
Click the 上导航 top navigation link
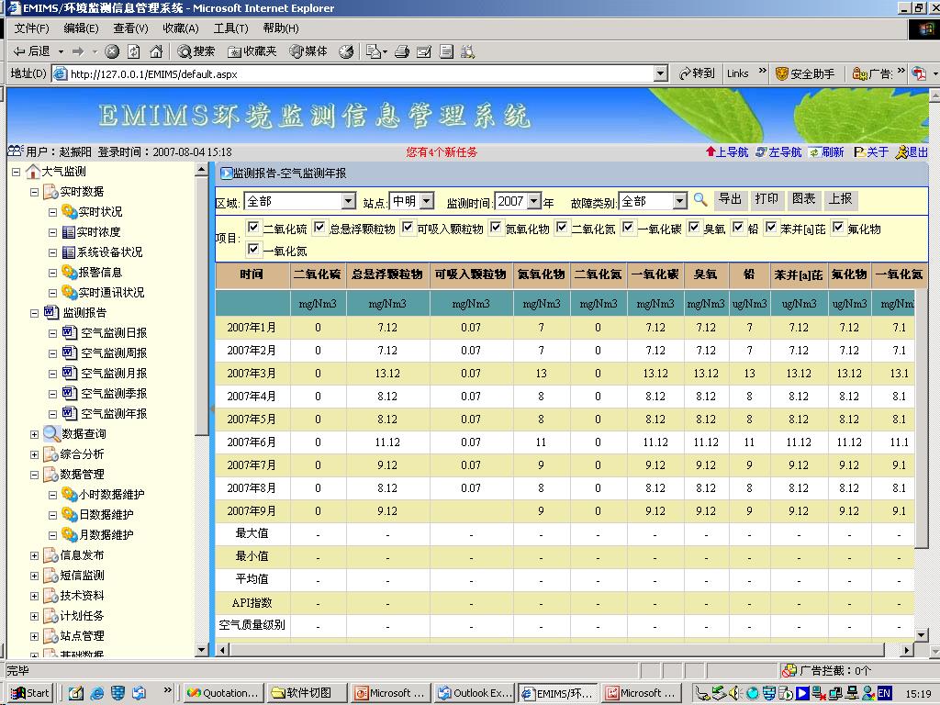click(727, 152)
